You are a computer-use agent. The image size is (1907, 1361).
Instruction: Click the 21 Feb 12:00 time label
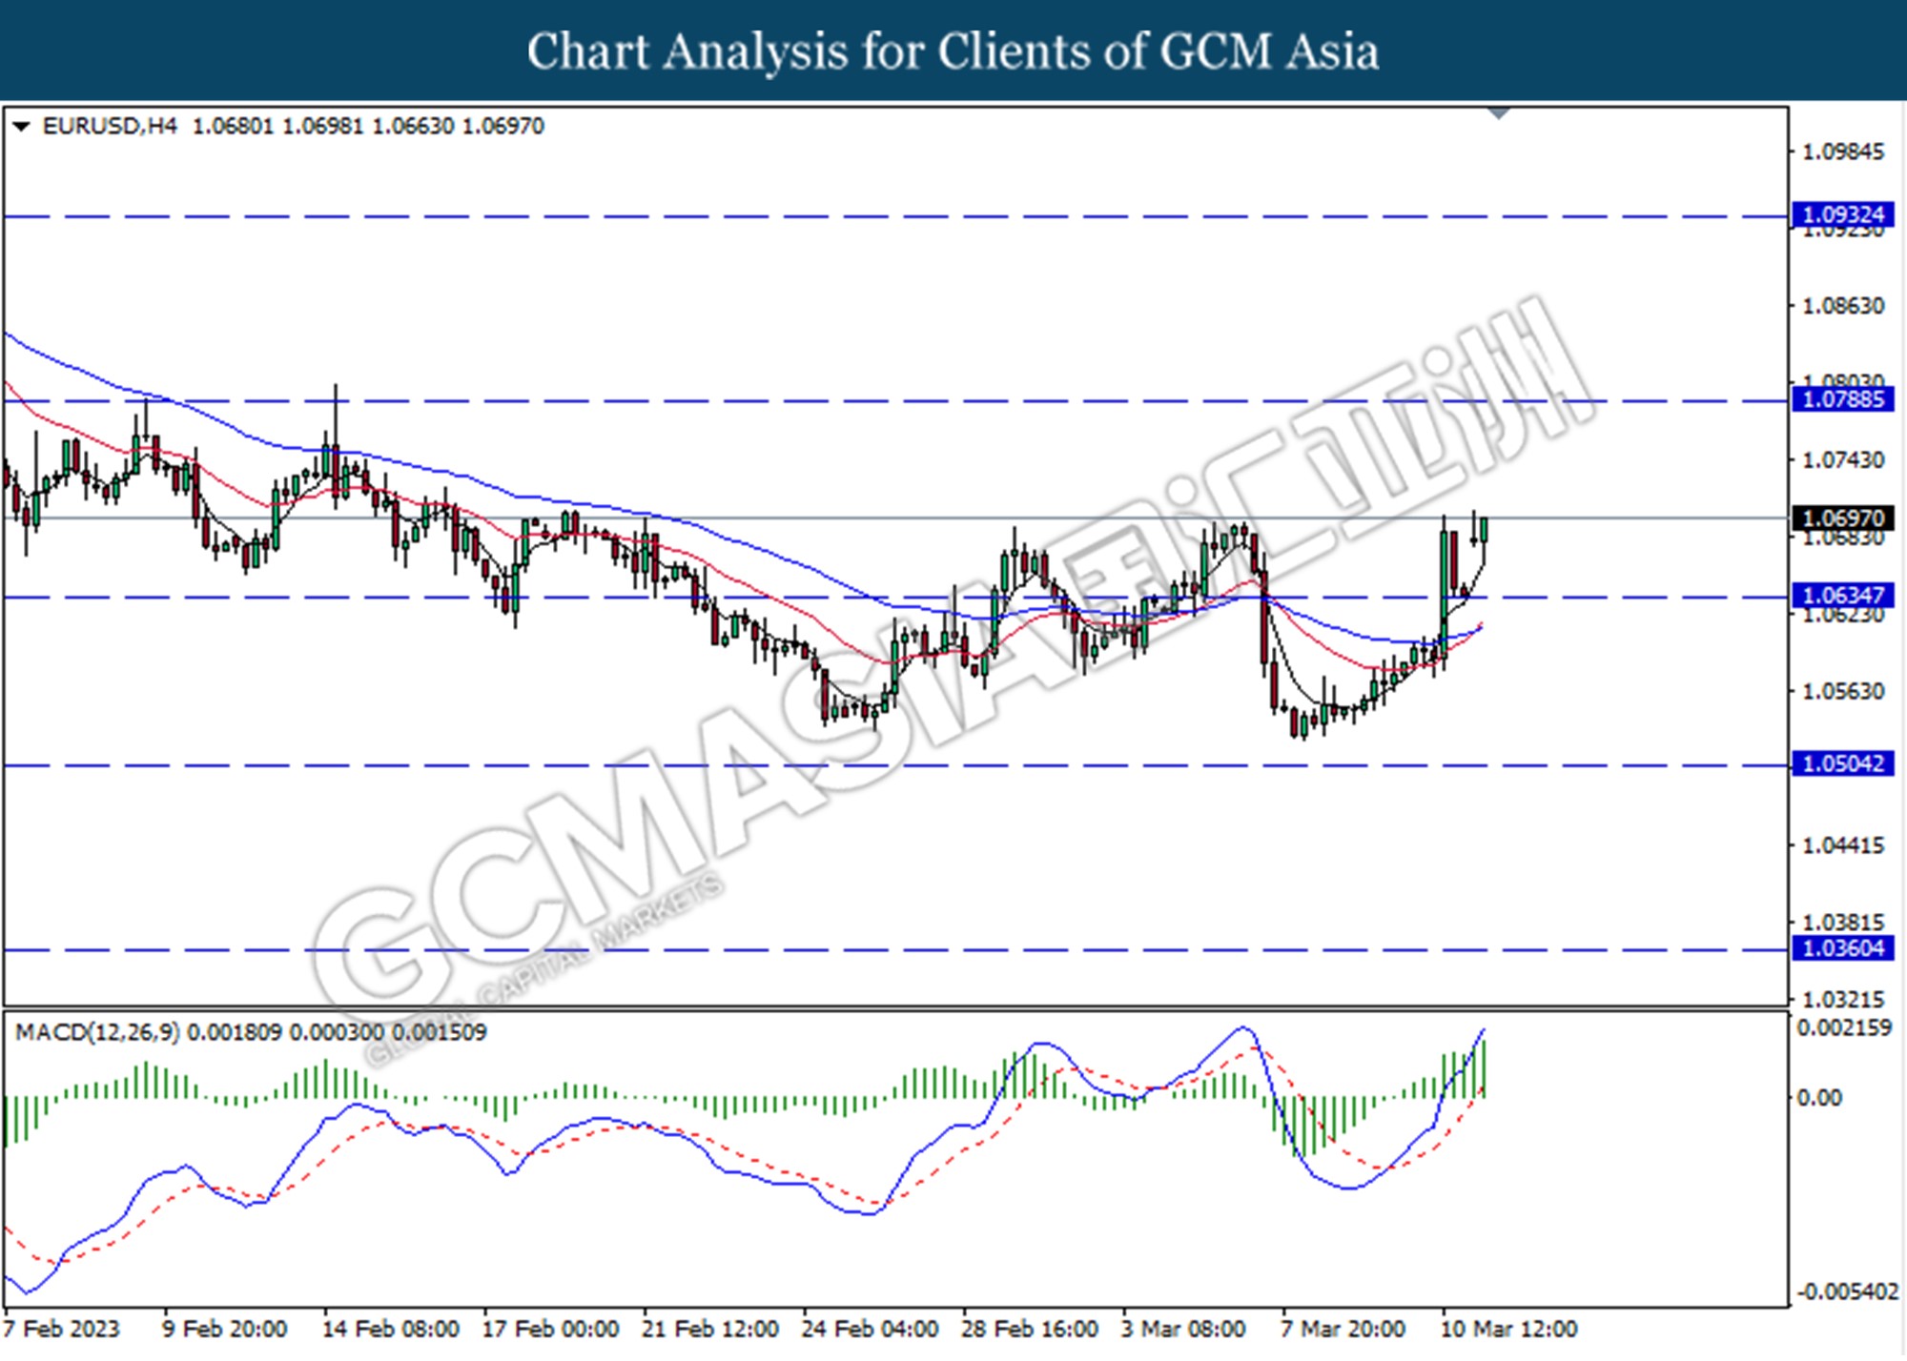[x=710, y=1330]
